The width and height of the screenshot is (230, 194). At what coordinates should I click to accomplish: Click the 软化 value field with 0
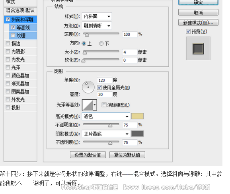tap(130, 60)
